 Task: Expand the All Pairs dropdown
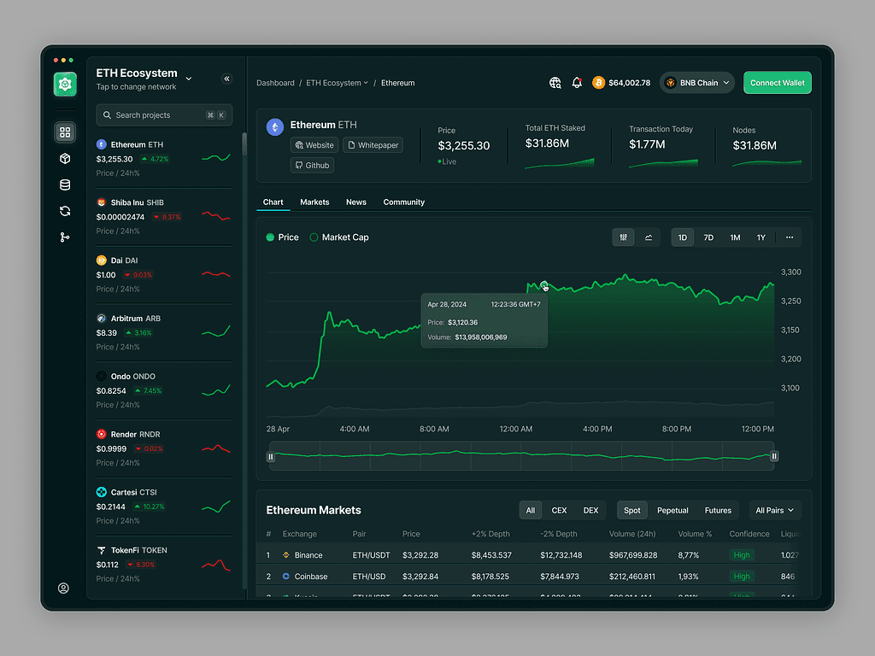click(x=774, y=510)
